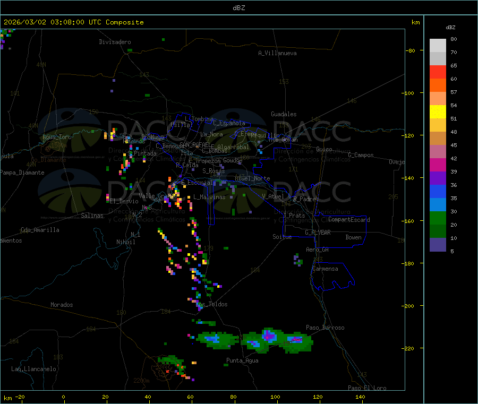Click the Guadales map label
Image resolution: width=478 pixels, height=404 pixels.
click(284, 114)
